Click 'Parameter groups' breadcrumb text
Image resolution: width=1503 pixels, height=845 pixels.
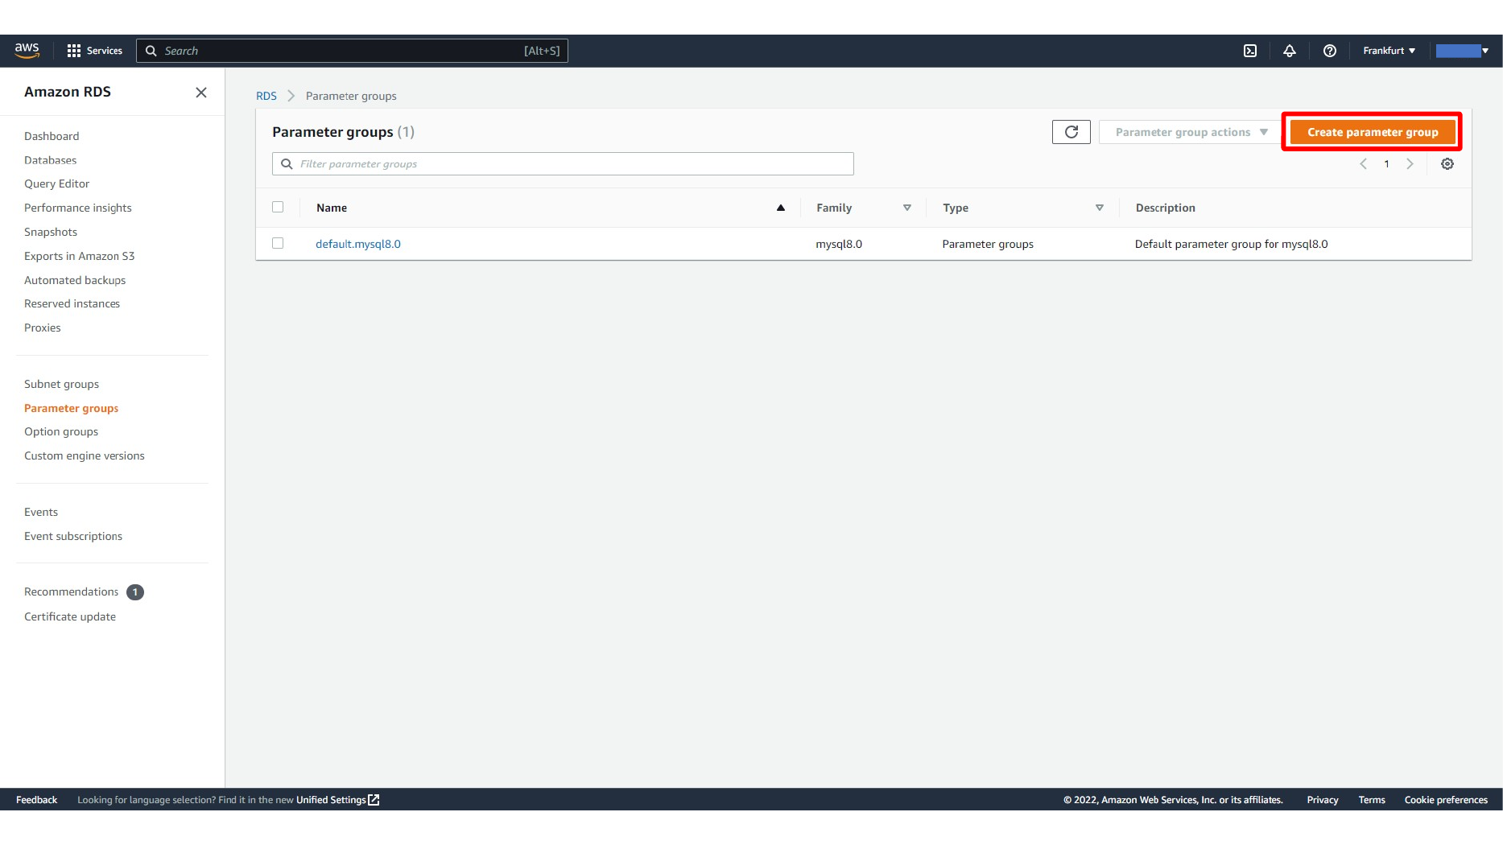pos(351,96)
